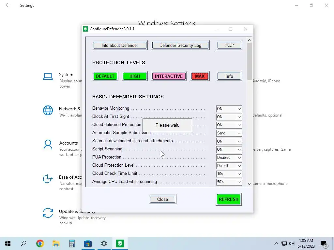334x250 pixels.
Task: Open the Behavior Monitoring dropdown
Action: tap(229, 109)
